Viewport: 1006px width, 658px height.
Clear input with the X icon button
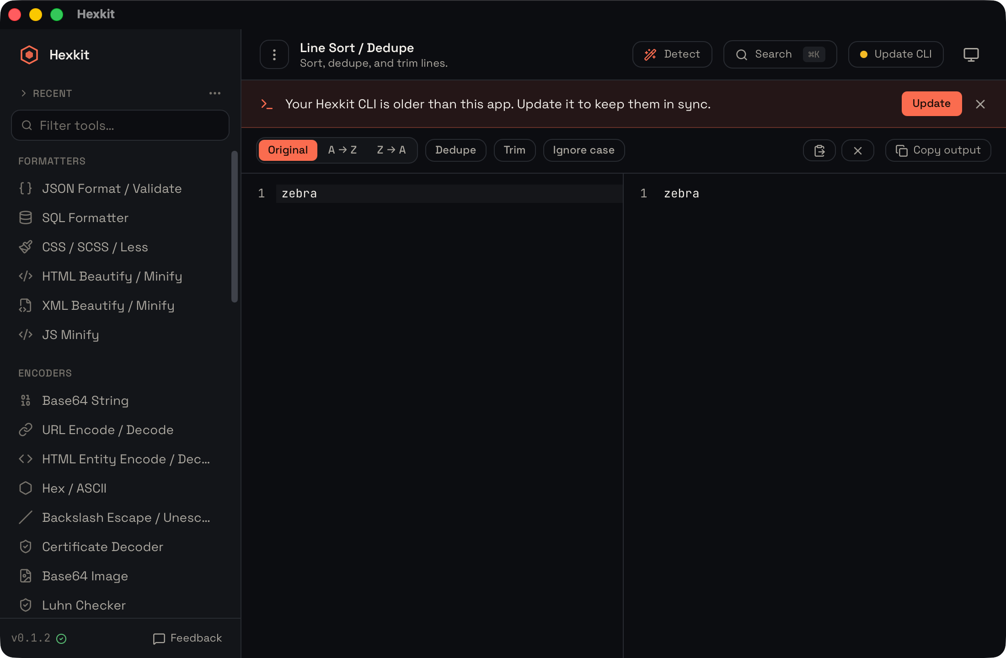pos(858,150)
